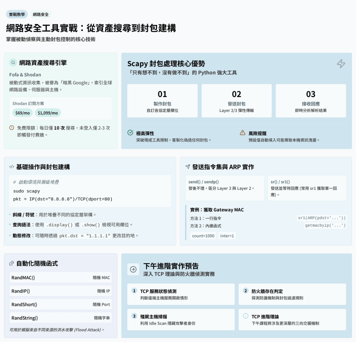Image resolution: width=356 pixels, height=342 pixels.
Task: Click the count=1000 parameter chip
Action: [203, 236]
